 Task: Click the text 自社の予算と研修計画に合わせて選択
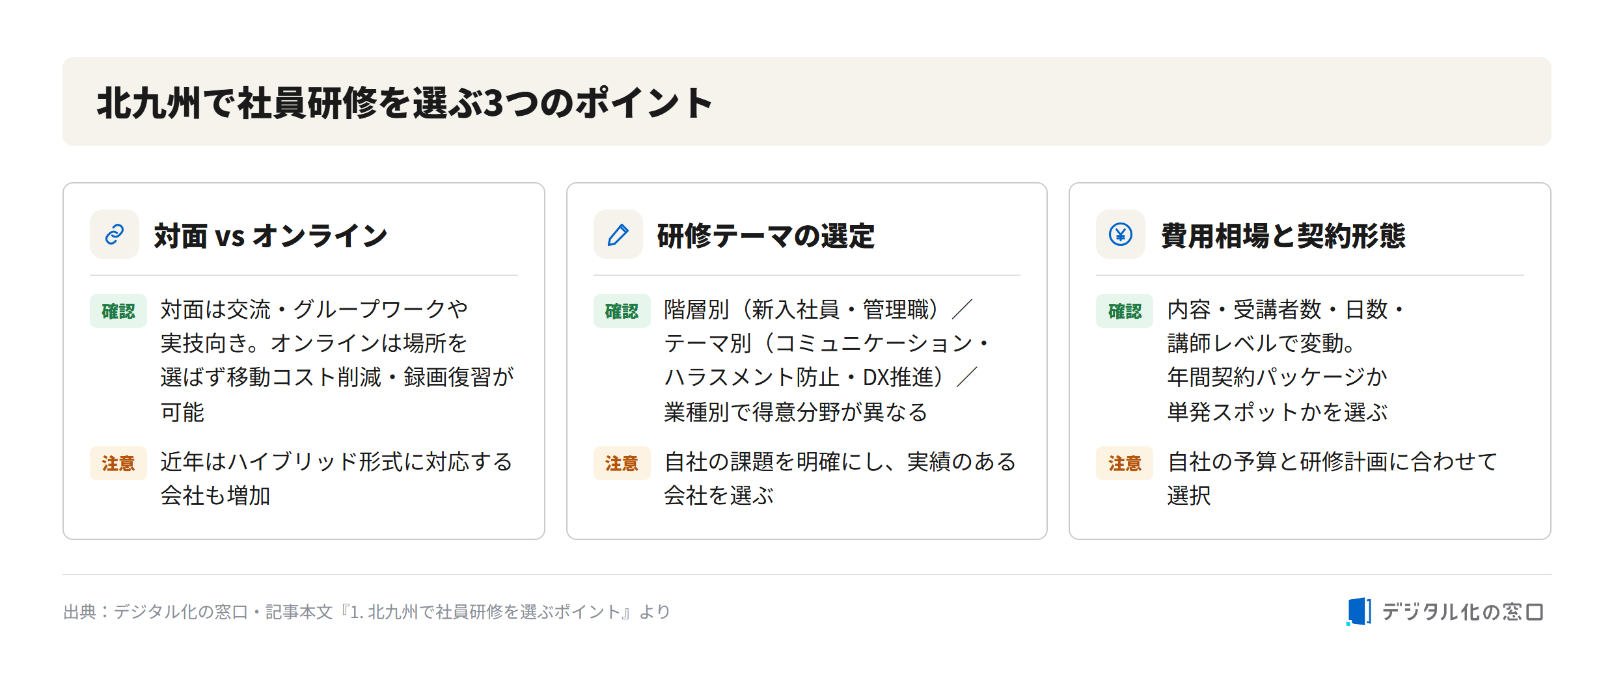click(1332, 479)
